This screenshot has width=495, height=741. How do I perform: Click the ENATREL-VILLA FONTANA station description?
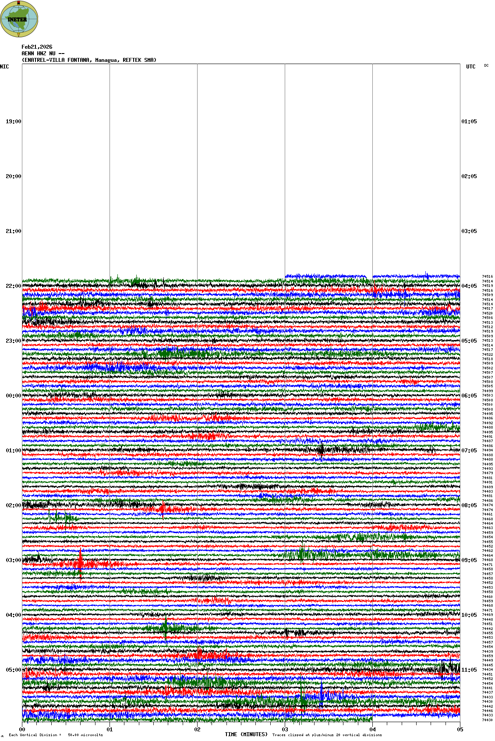click(89, 60)
